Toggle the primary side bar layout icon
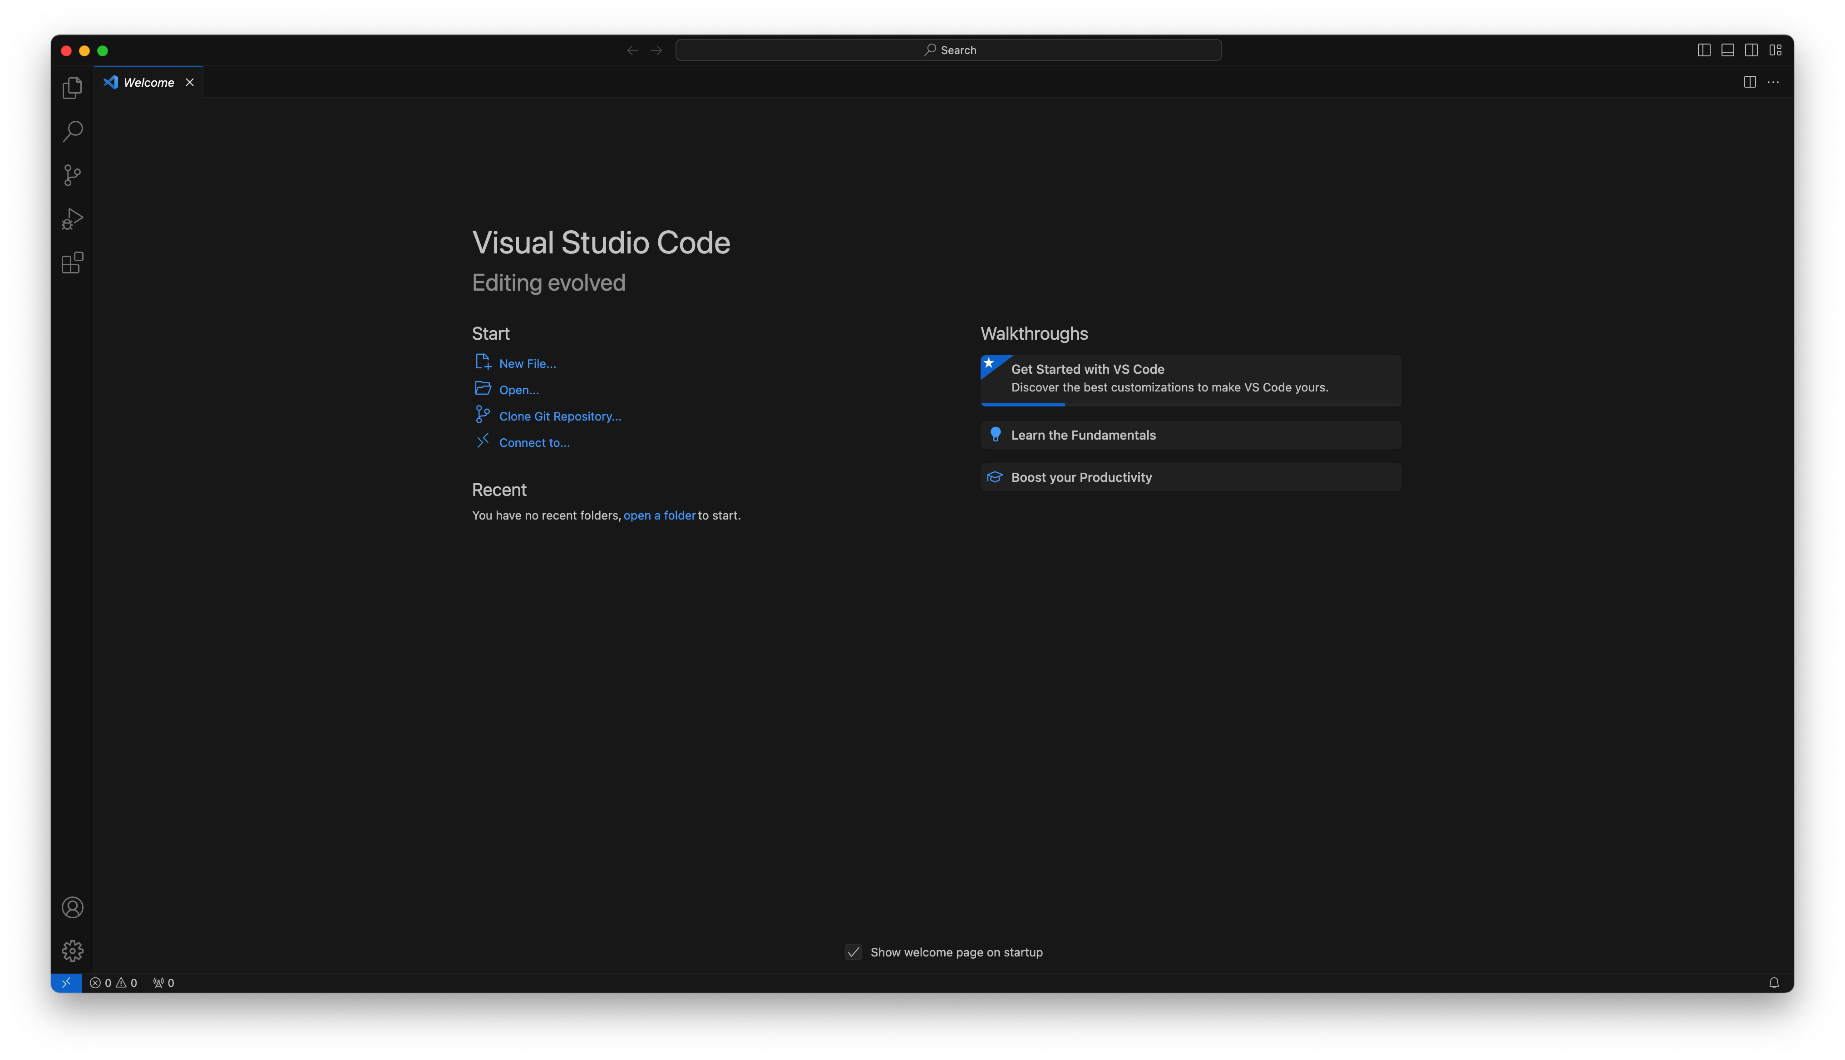Viewport: 1845px width, 1060px height. point(1704,50)
